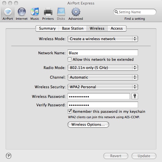Click the key icon beside Wireless Password
162x162 pixels.
click(x=135, y=96)
